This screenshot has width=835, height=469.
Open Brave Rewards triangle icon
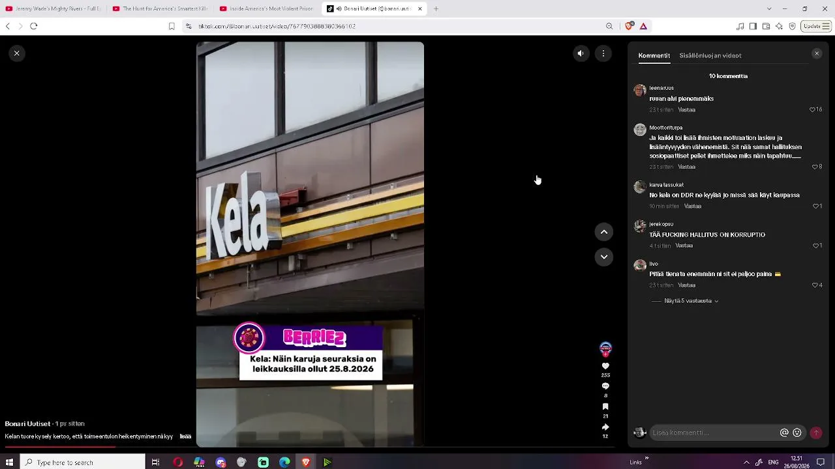click(643, 26)
